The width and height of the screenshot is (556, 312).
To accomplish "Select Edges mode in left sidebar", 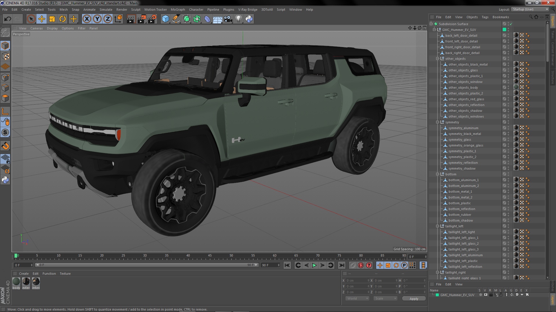I will (x=5, y=88).
